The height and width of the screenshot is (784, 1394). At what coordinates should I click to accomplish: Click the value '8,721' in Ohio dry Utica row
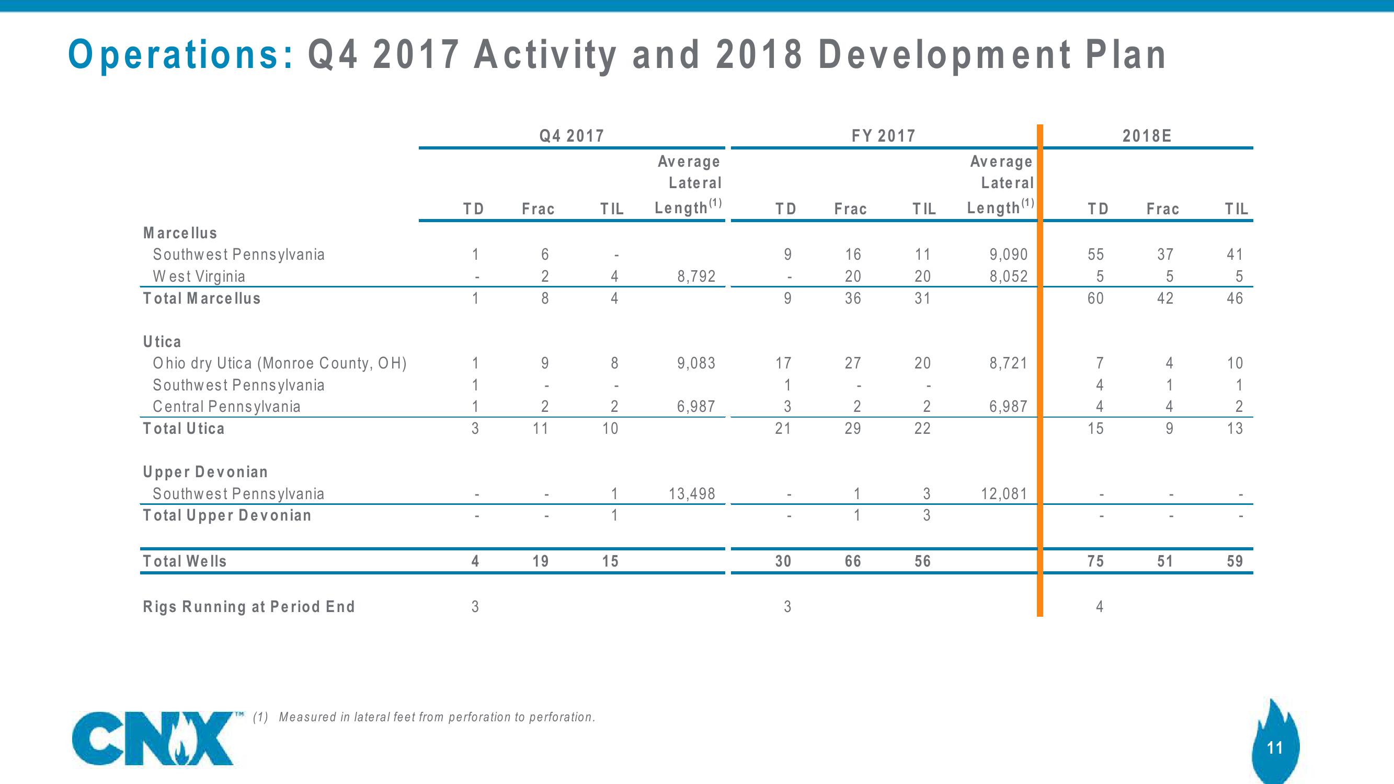click(x=1008, y=363)
